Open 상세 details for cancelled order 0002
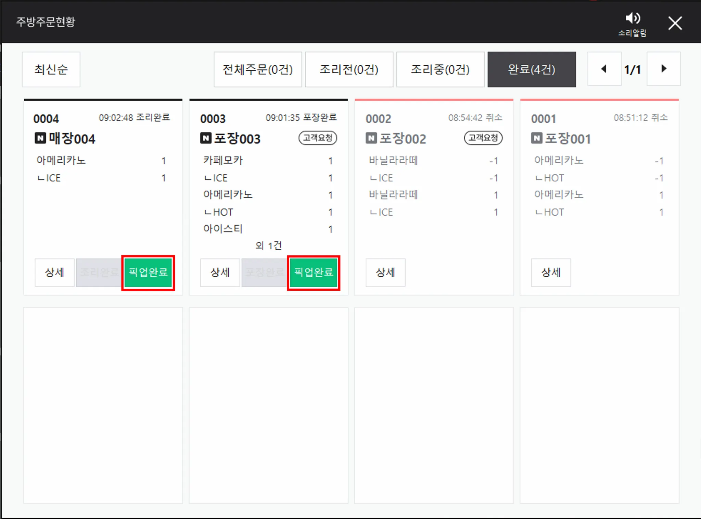This screenshot has width=701, height=519. [385, 273]
